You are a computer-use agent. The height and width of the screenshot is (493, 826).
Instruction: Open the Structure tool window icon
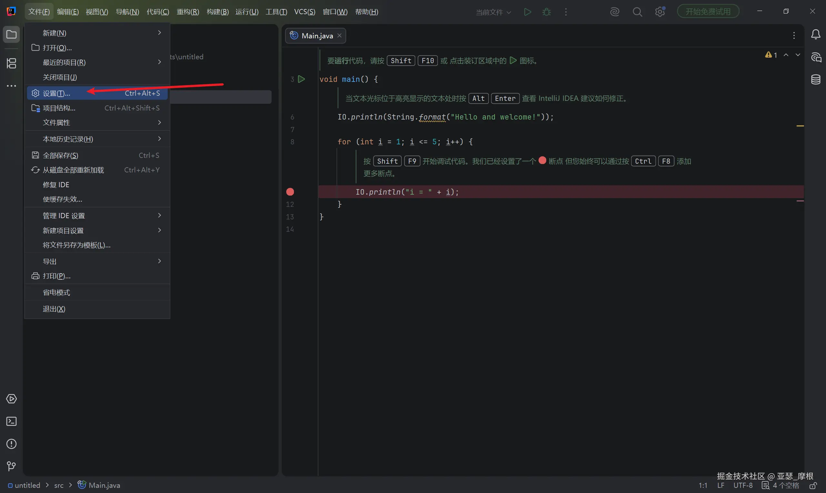11,63
